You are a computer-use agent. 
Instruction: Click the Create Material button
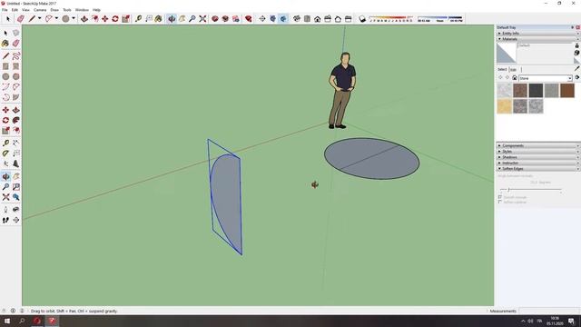coord(576,53)
